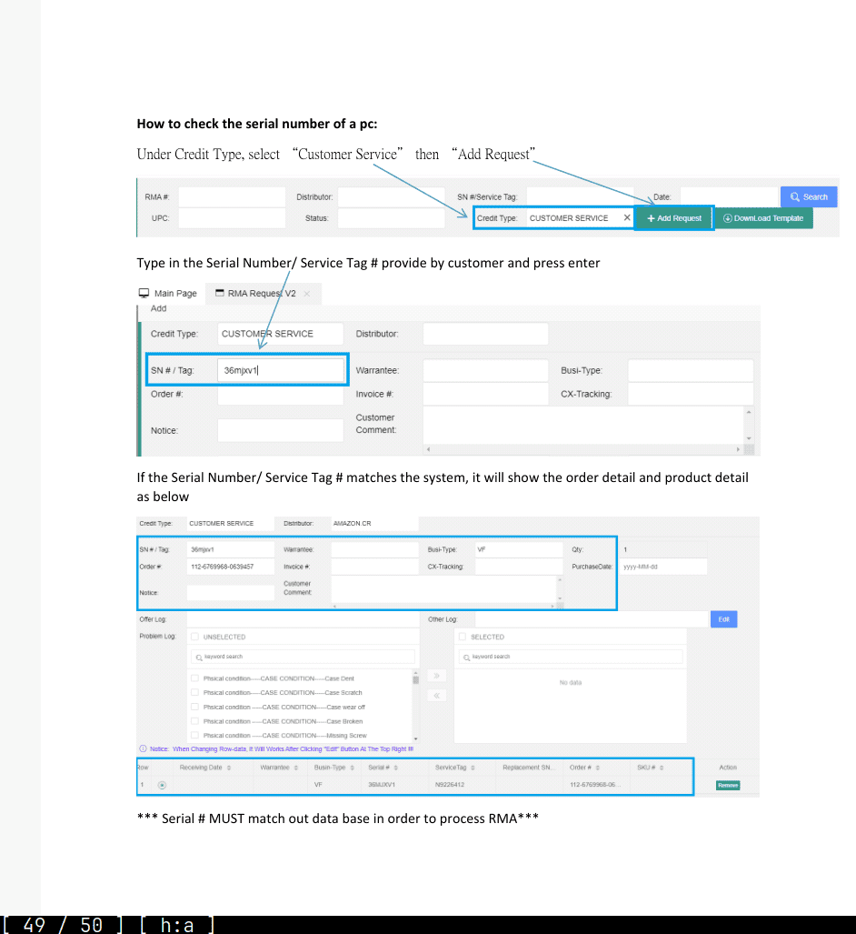This screenshot has height=934, width=856.
Task: Click the info icon beside the Notice message
Action: click(143, 748)
